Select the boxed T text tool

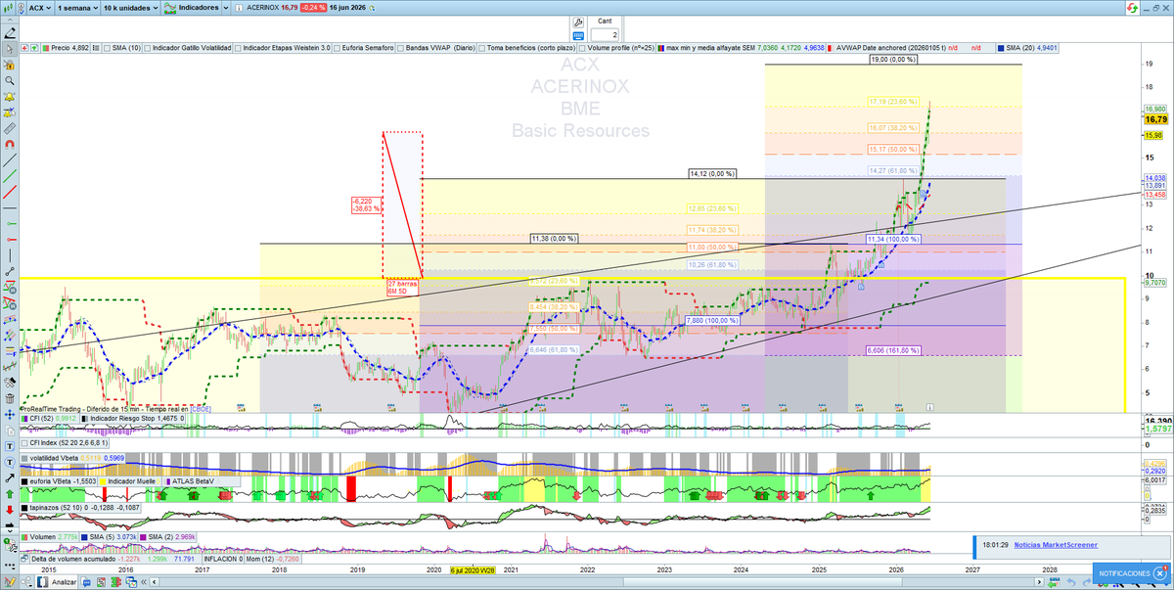click(10, 447)
